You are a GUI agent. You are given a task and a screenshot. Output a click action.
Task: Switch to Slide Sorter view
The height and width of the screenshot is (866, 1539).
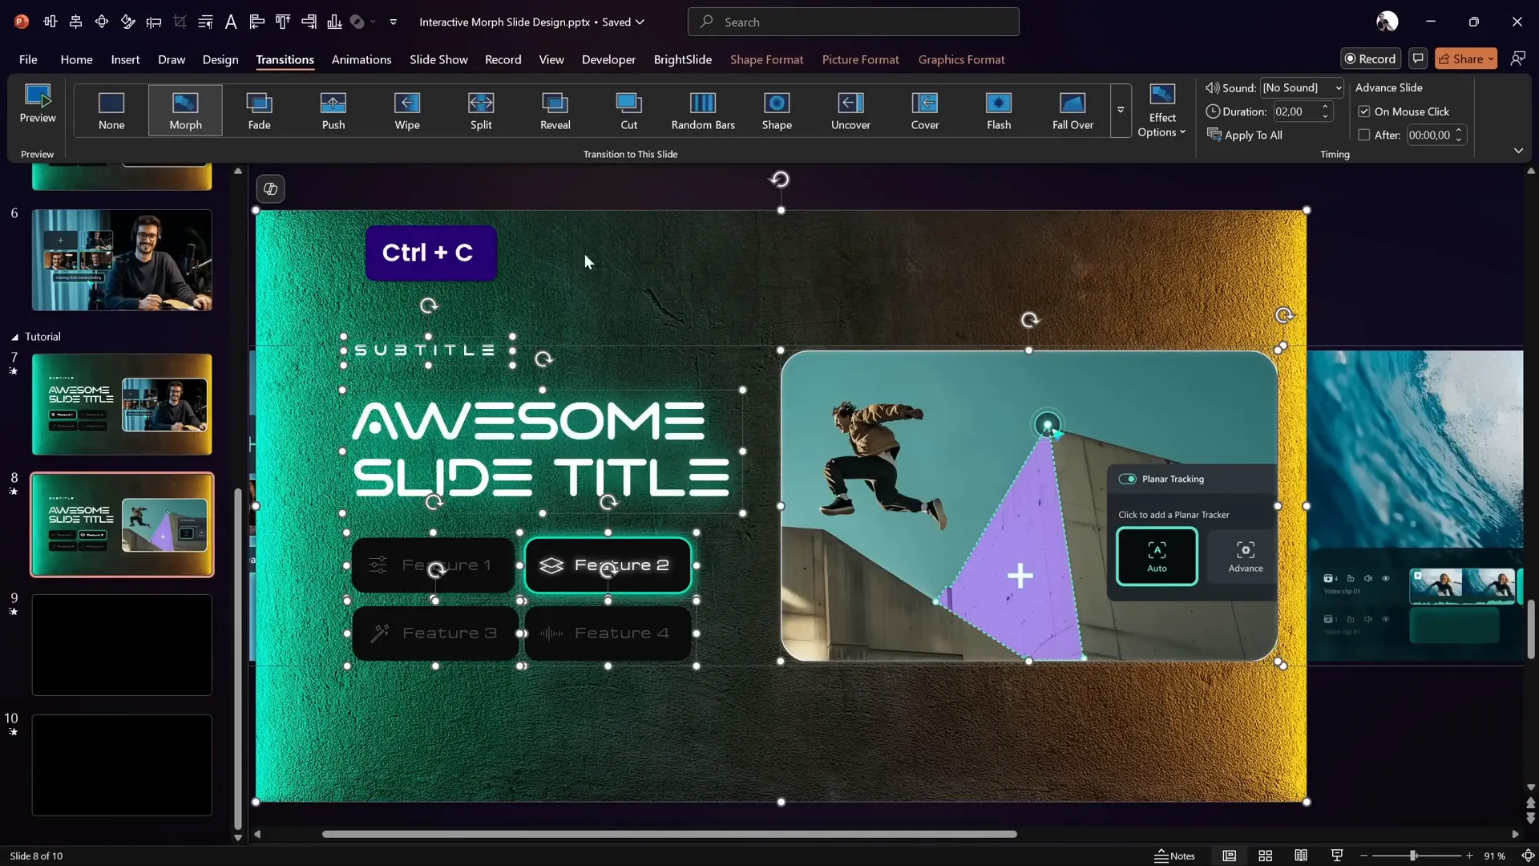point(1265,856)
